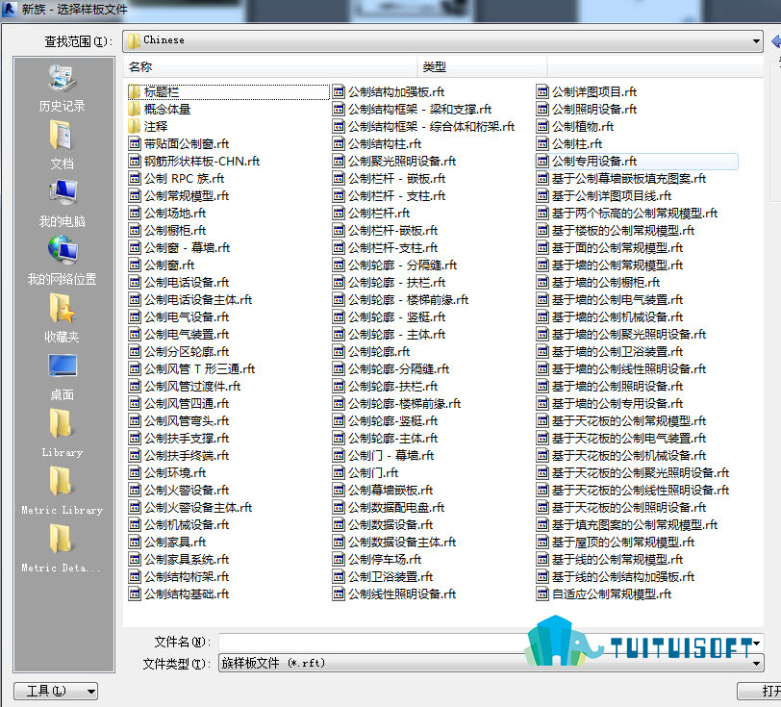Open the 收藏夹 favorites folder
This screenshot has height=707, width=781.
click(63, 319)
